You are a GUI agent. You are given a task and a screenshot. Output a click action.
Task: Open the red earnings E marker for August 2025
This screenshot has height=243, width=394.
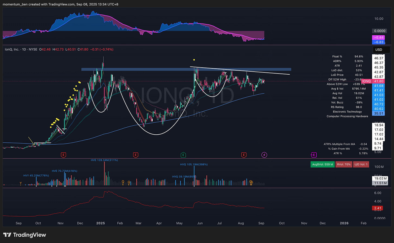(x=244, y=155)
